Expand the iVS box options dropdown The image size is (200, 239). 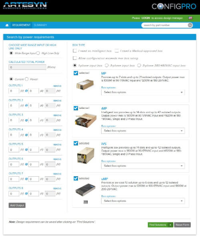(x=143, y=166)
